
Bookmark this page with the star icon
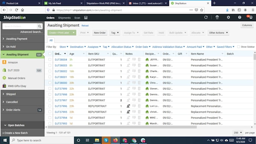pos(202,10)
